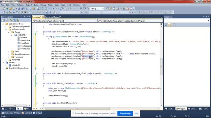This screenshot has height=118, width=211.
Task: Collapse Form1_Load method outline
Action: (37, 83)
